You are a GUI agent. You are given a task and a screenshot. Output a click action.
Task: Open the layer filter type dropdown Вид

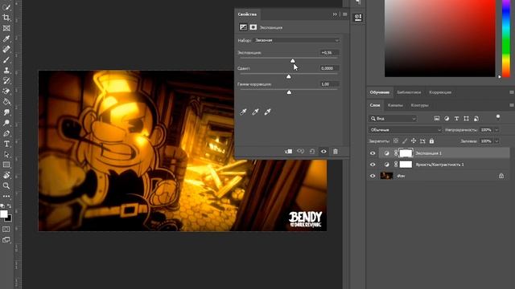click(393, 118)
